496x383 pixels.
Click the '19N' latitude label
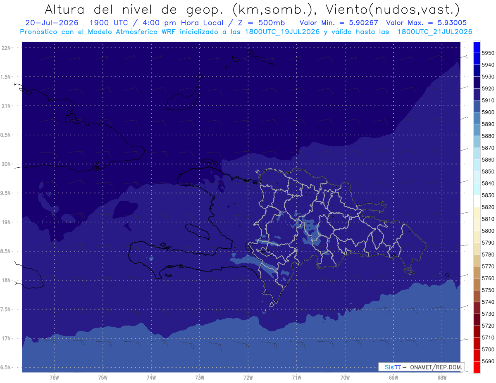point(7,222)
